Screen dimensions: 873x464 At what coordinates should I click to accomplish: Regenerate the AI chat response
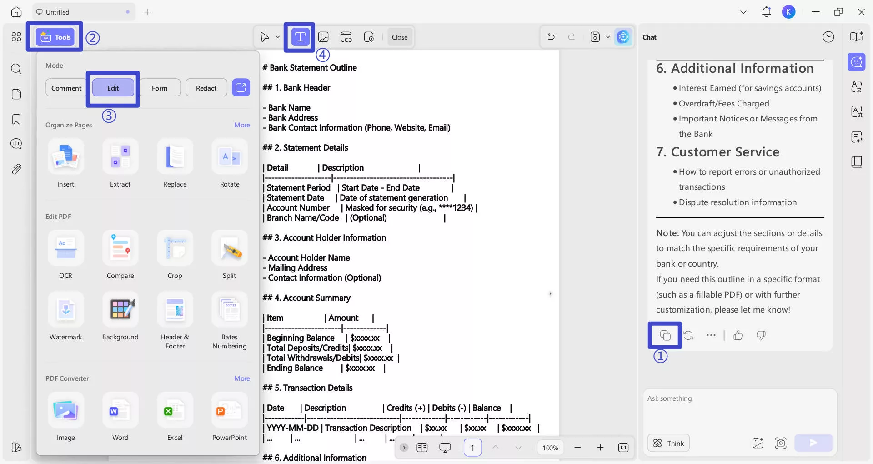tap(688, 335)
